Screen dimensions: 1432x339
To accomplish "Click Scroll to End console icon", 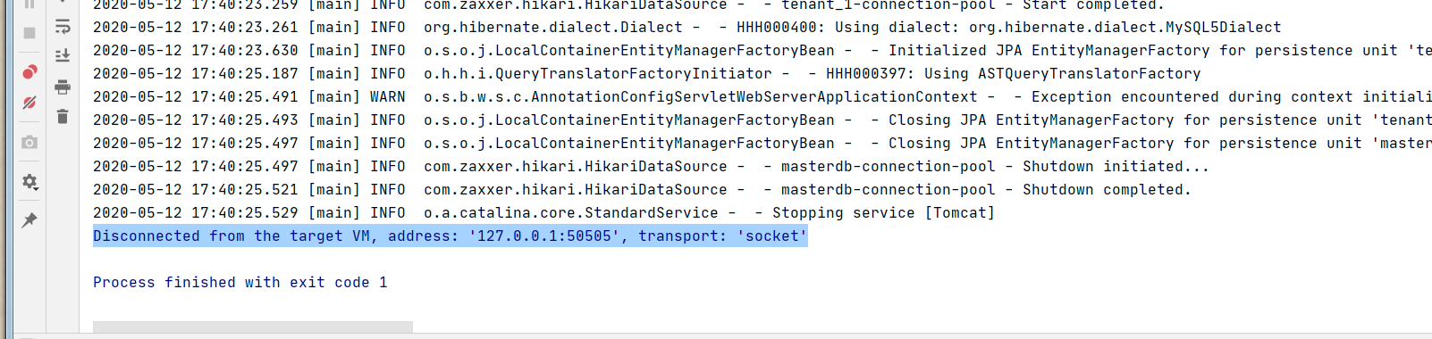I will pos(63,55).
